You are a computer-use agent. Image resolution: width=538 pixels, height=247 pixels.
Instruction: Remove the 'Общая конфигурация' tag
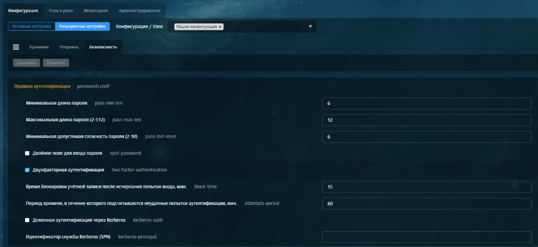coord(220,27)
